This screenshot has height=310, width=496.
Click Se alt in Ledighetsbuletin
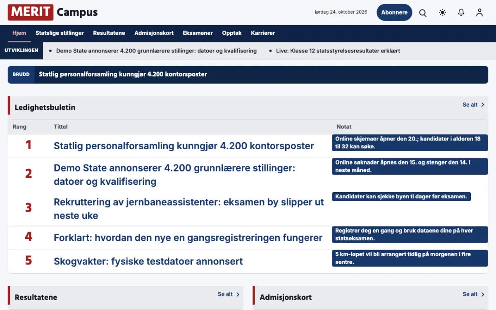coord(470,105)
